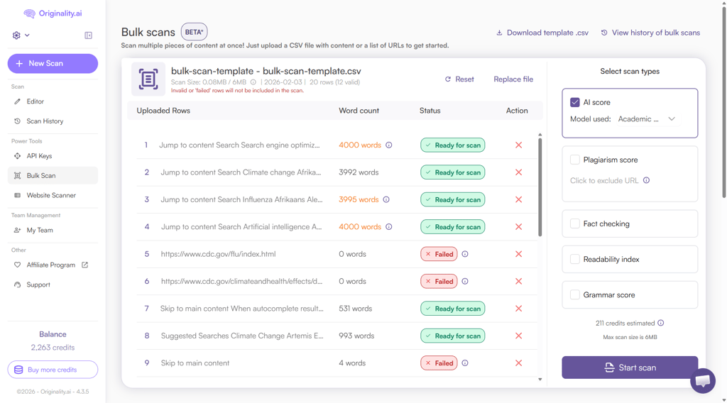Enable Grammar score checkbox
This screenshot has height=403, width=727.
pos(575,295)
